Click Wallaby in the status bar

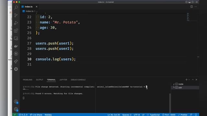(48, 115)
